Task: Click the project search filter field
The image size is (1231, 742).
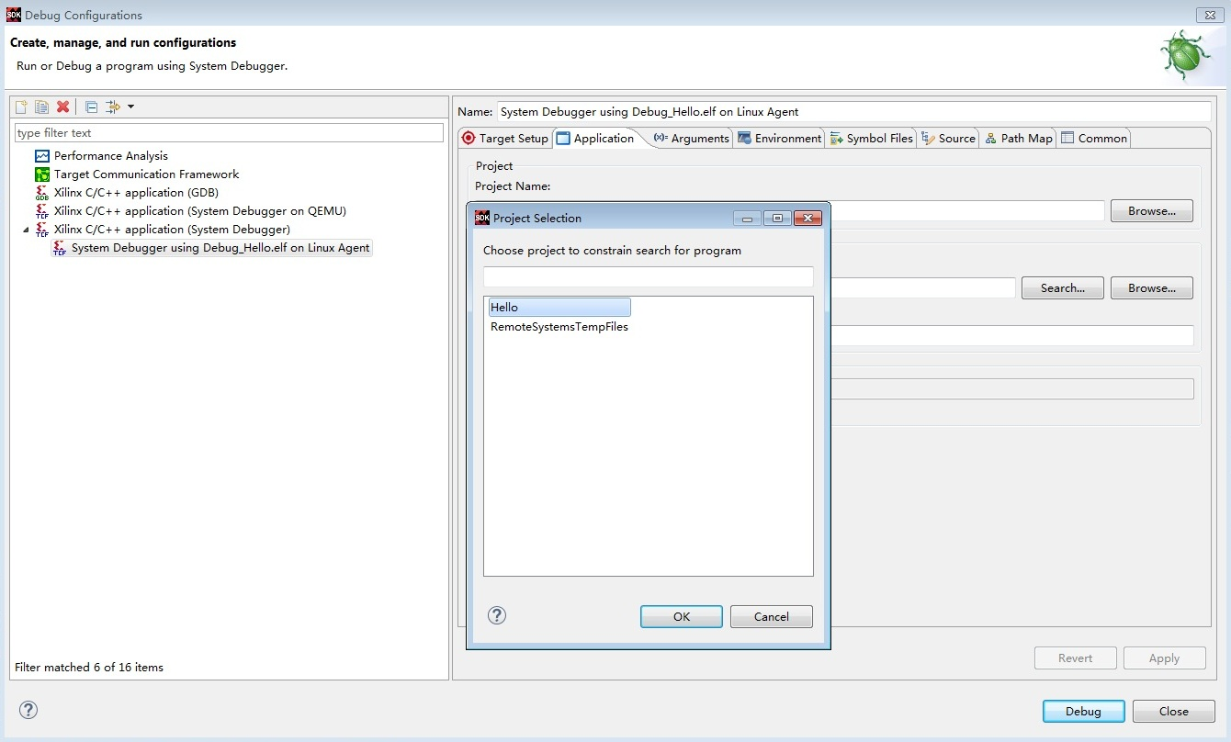Action: click(648, 276)
